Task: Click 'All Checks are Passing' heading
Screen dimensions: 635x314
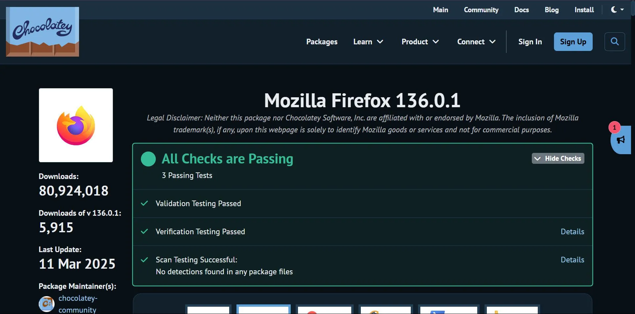Action: (x=228, y=159)
